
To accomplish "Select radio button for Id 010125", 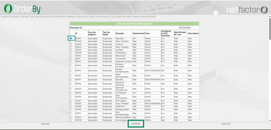I will [71, 93].
